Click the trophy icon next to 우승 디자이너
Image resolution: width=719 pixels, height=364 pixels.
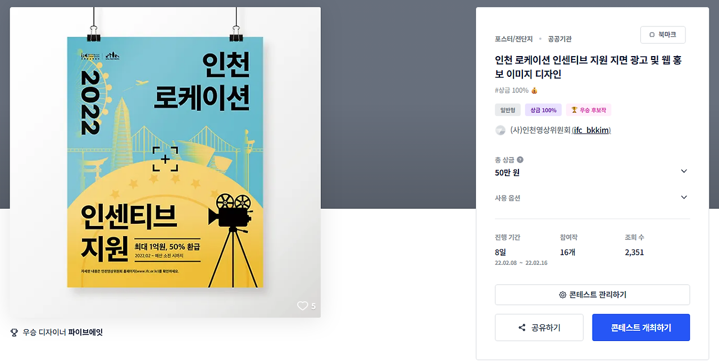coord(14,332)
